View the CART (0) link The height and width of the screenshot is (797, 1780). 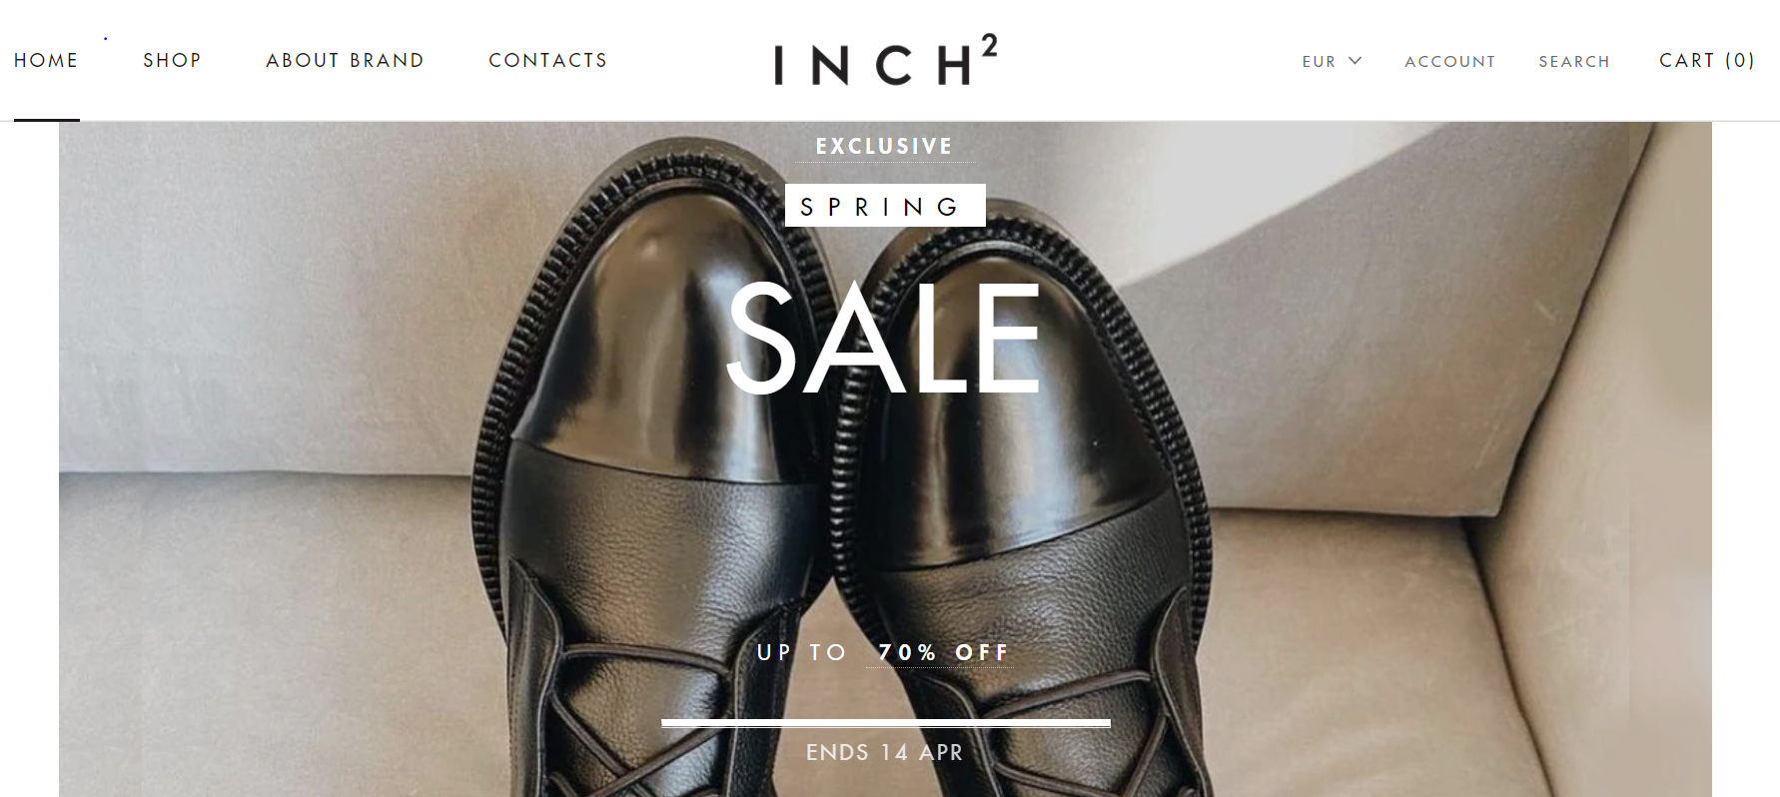coord(1707,60)
